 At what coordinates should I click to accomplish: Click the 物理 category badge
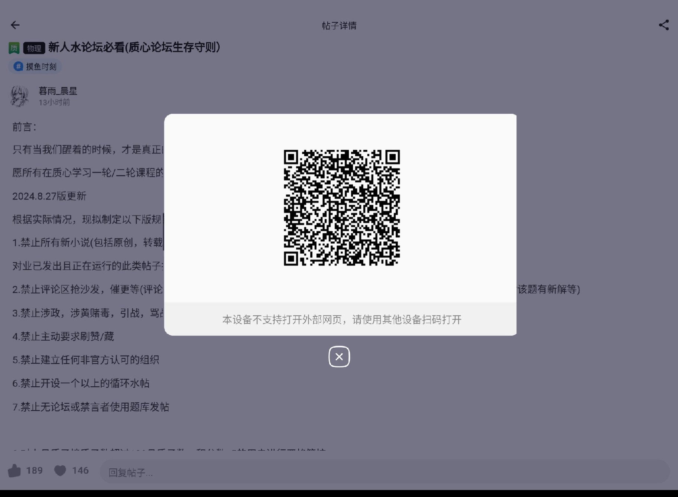[x=34, y=48]
